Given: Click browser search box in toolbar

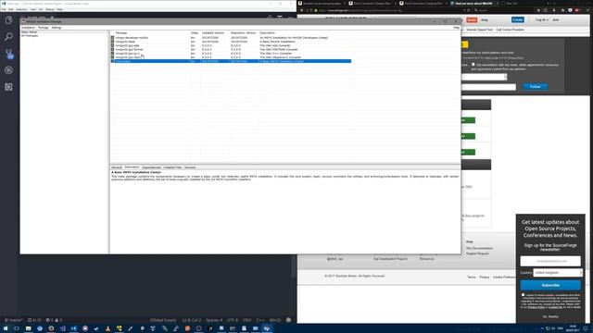Looking at the screenshot, I should point(501,10).
